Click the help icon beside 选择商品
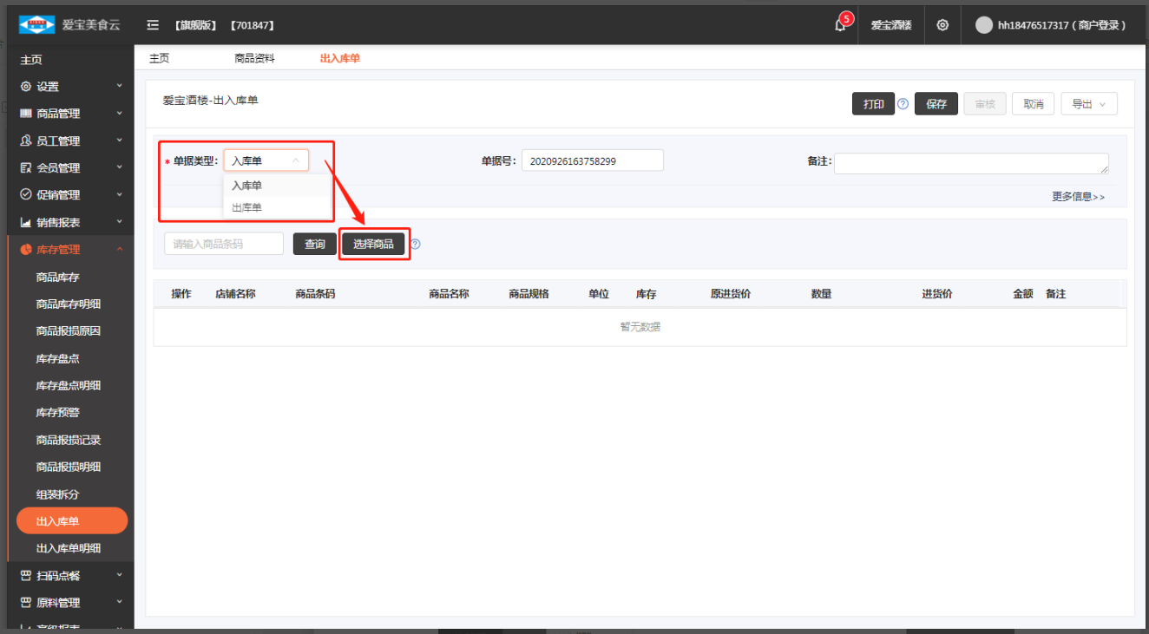 point(415,244)
